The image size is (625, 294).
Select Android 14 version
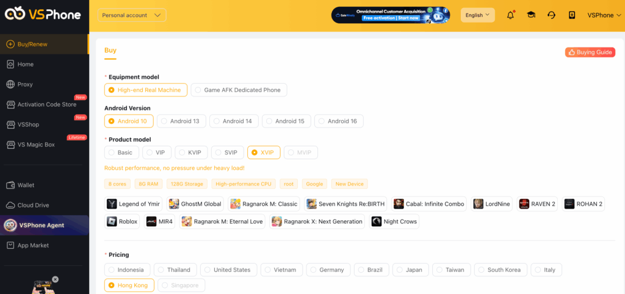pos(234,121)
